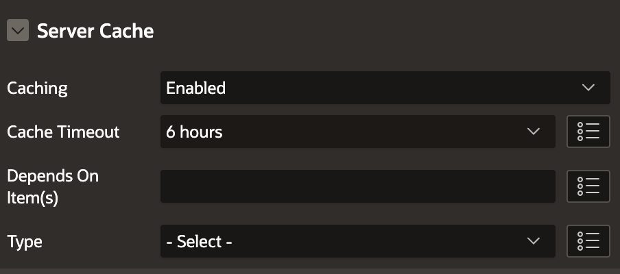Open the Caching dropdown showing Enabled
The image size is (620, 274).
(384, 88)
